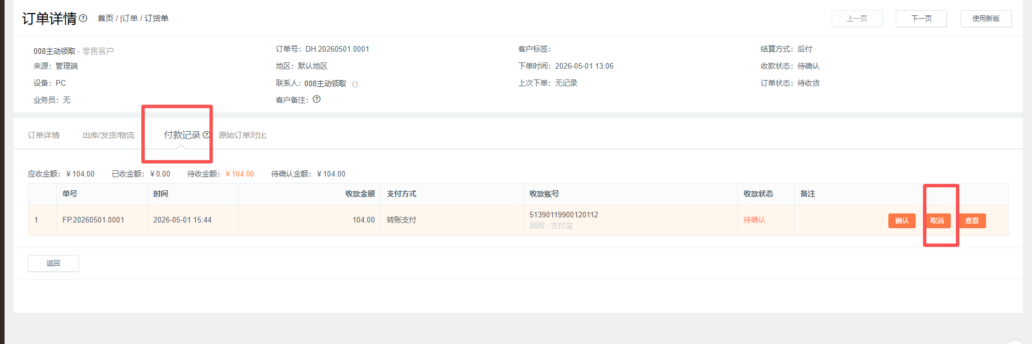
Task: Open 原始订单对比 tab
Action: pos(242,135)
